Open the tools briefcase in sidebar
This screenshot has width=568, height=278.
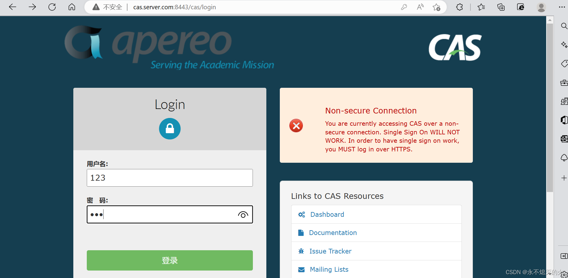(x=564, y=83)
